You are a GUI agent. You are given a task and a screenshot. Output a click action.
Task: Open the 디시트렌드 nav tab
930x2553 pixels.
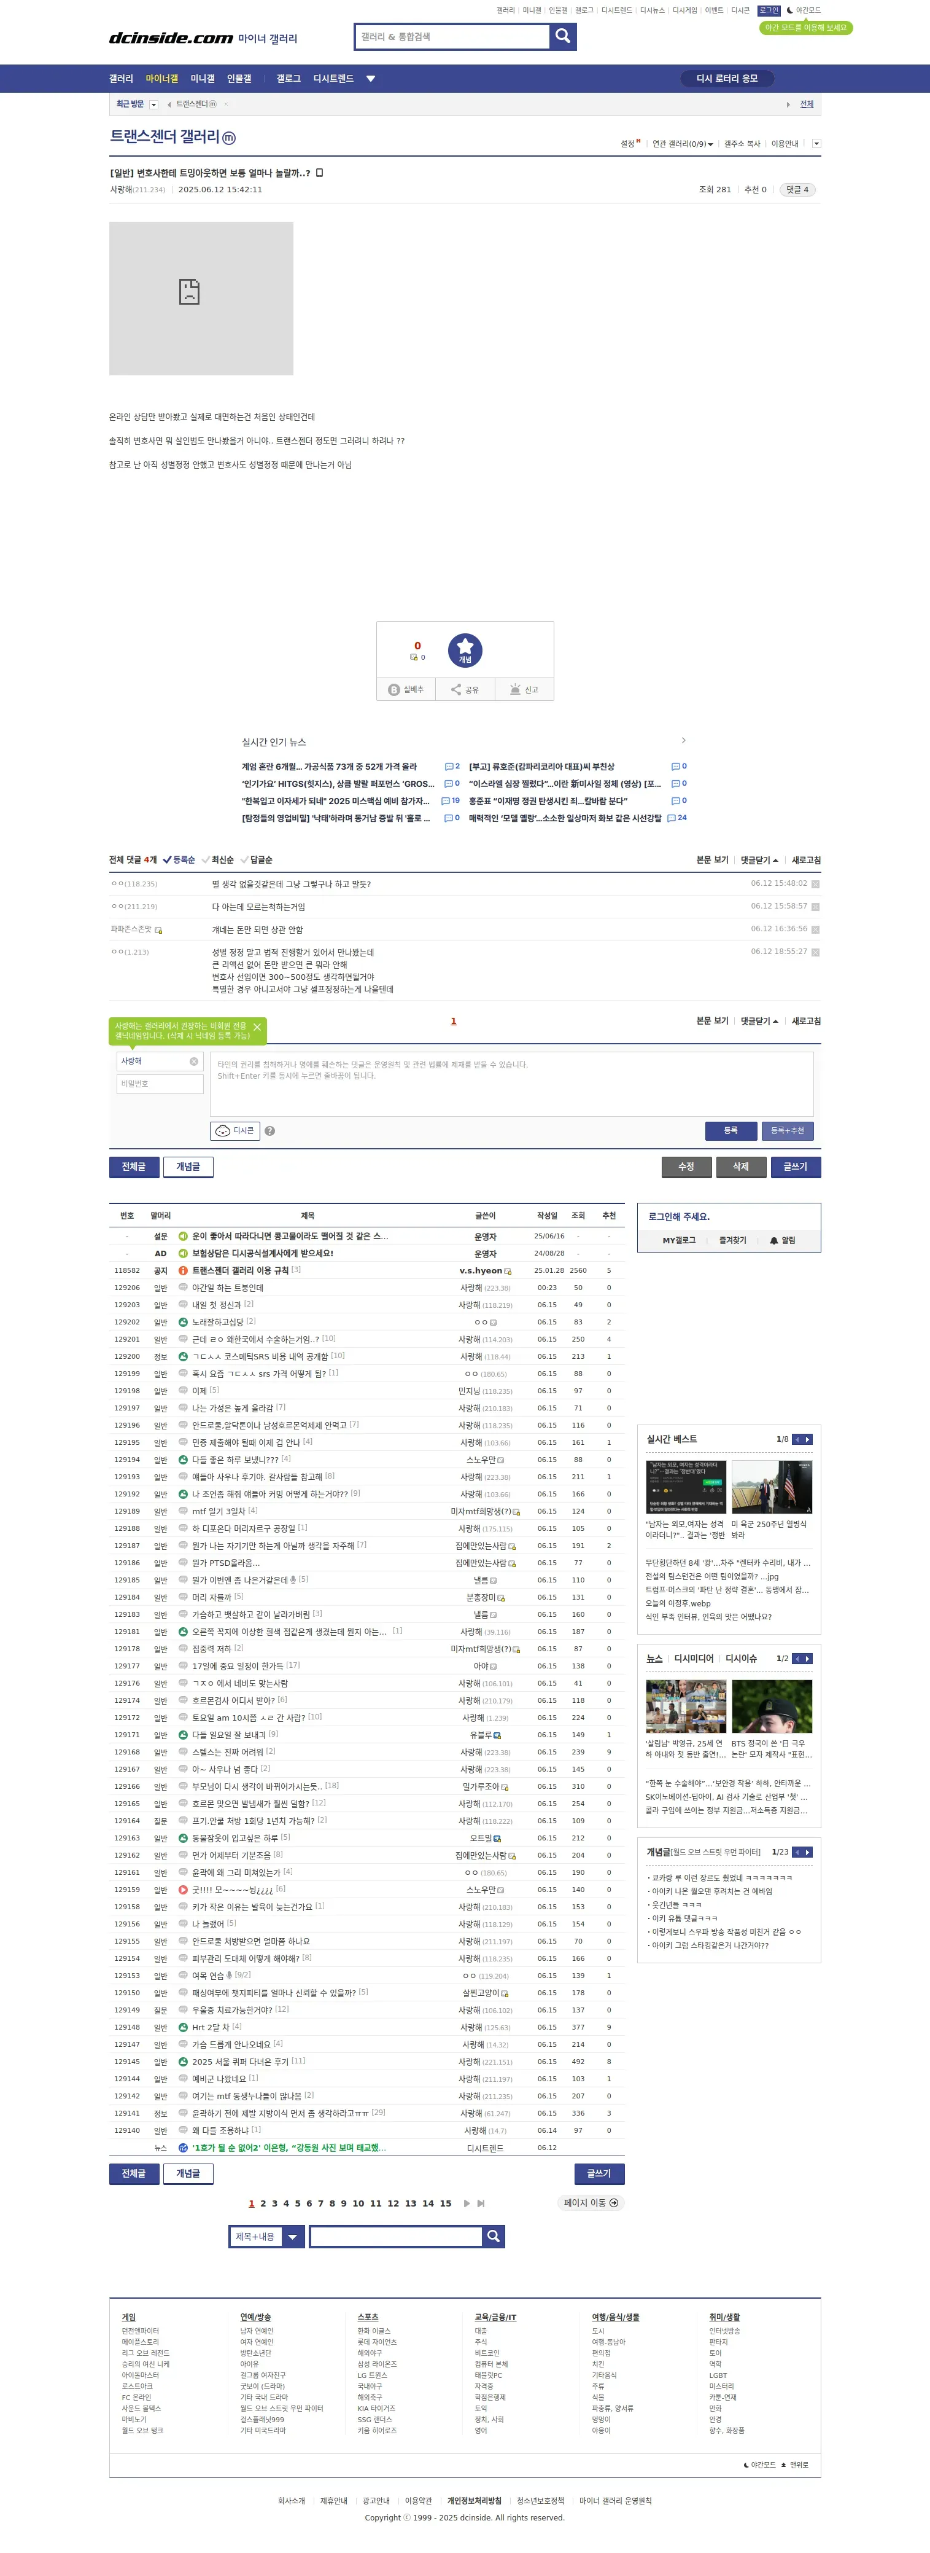coord(333,79)
